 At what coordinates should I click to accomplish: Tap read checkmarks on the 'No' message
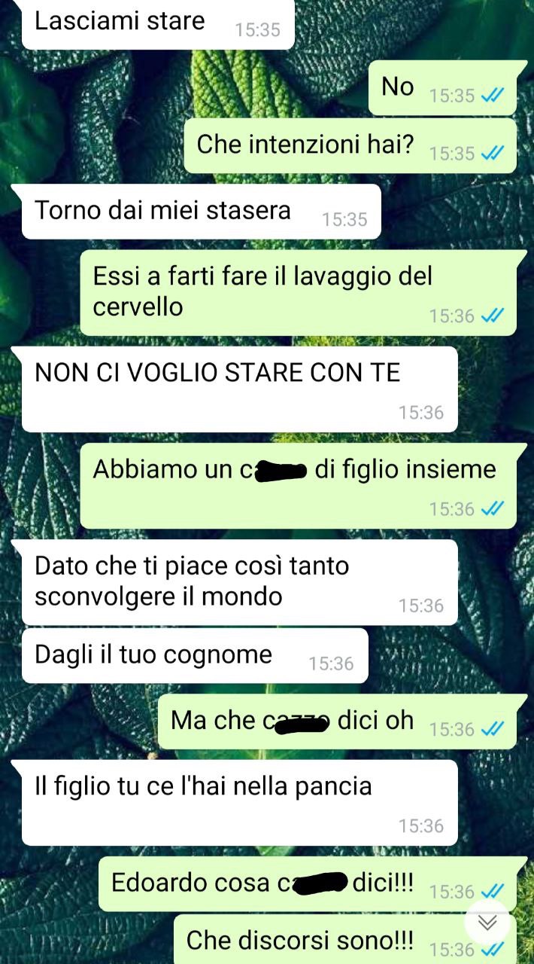(493, 96)
